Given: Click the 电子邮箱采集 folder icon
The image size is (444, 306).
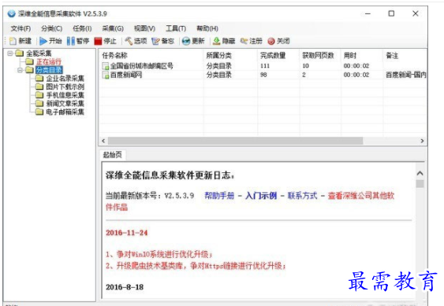Looking at the screenshot, I should pyautogui.click(x=39, y=112).
